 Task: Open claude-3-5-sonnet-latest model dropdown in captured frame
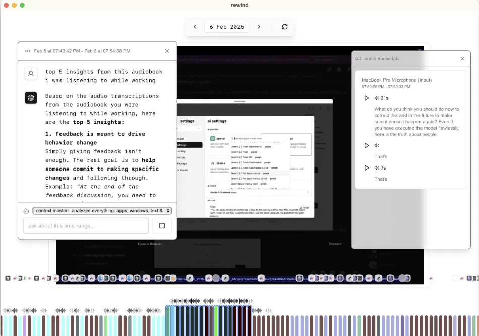click(259, 193)
